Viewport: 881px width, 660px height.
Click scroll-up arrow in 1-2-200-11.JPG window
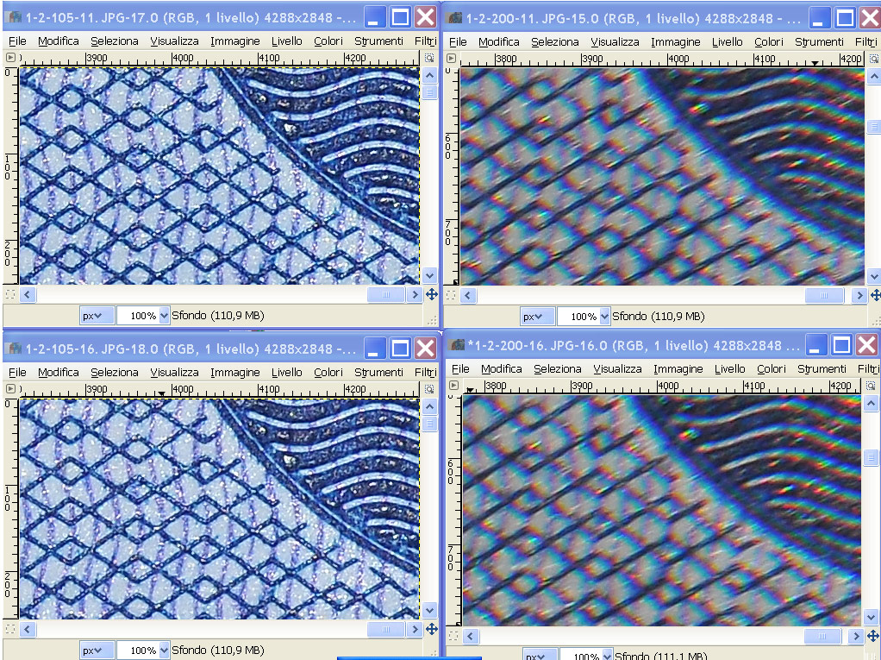click(x=874, y=76)
